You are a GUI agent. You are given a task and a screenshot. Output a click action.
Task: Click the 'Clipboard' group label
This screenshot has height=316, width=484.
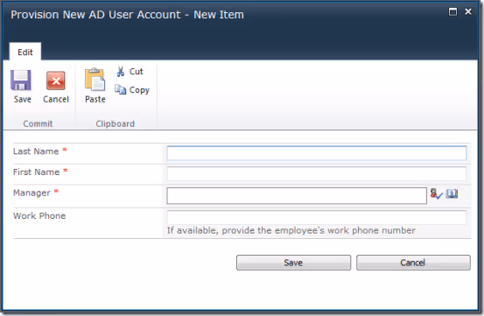(x=116, y=123)
